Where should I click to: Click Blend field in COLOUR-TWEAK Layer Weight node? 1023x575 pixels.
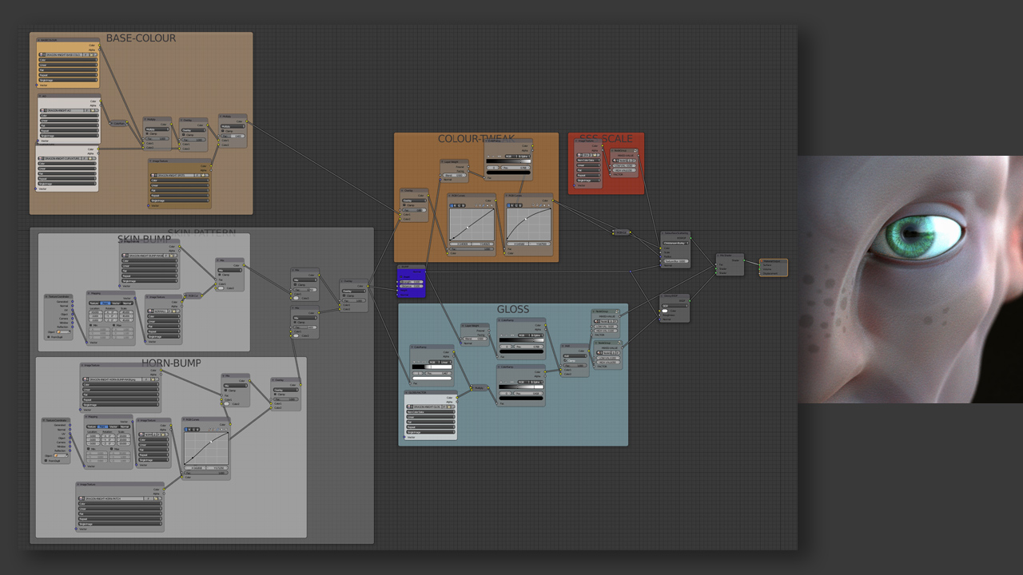[455, 175]
